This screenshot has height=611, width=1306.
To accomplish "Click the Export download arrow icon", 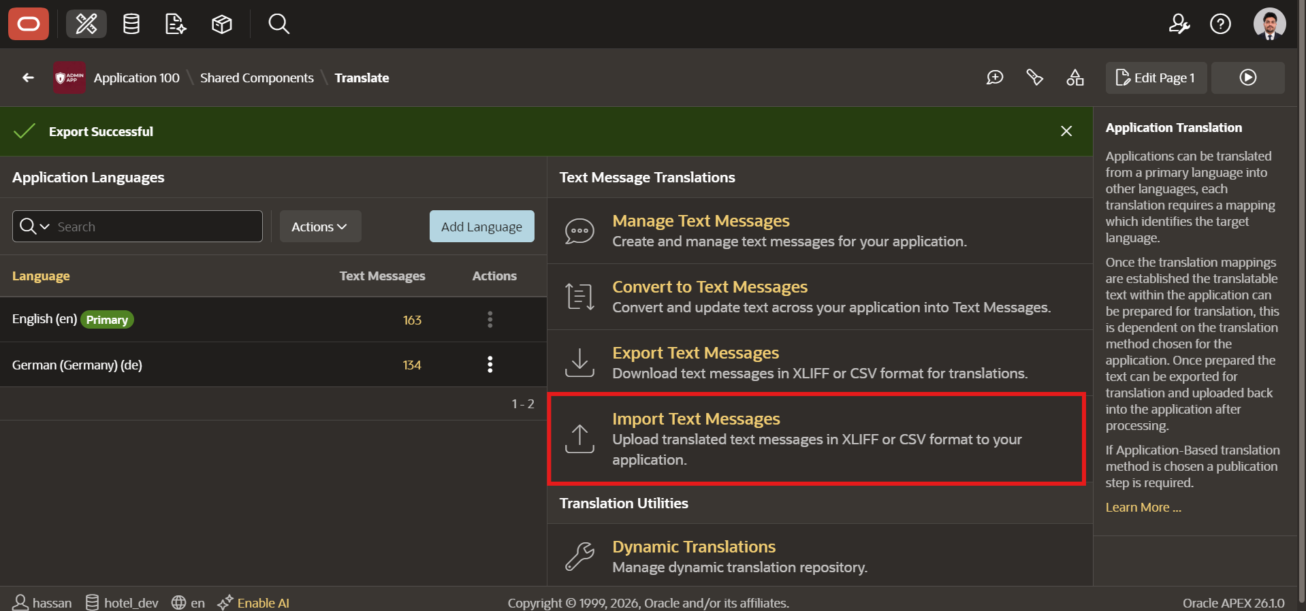I will click(x=579, y=363).
